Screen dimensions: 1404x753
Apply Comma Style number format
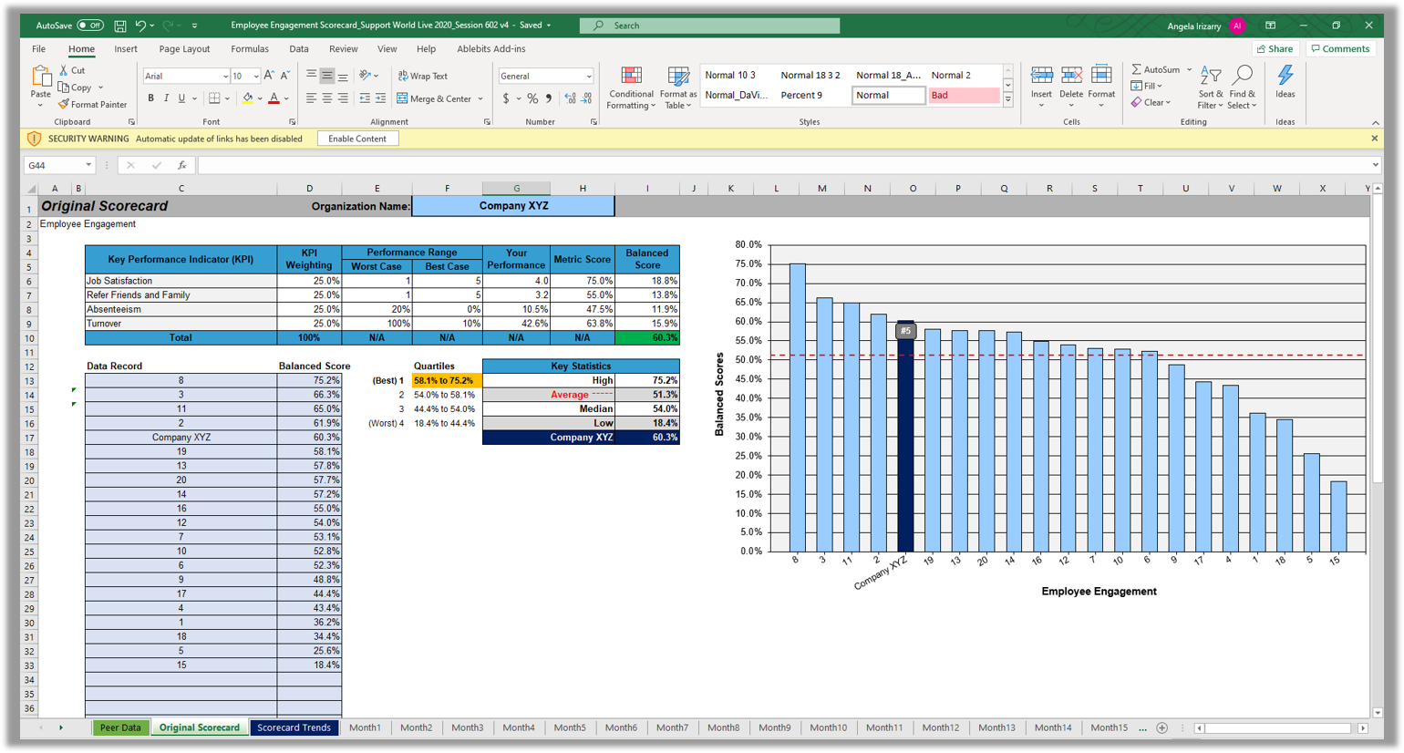pyautogui.click(x=549, y=98)
